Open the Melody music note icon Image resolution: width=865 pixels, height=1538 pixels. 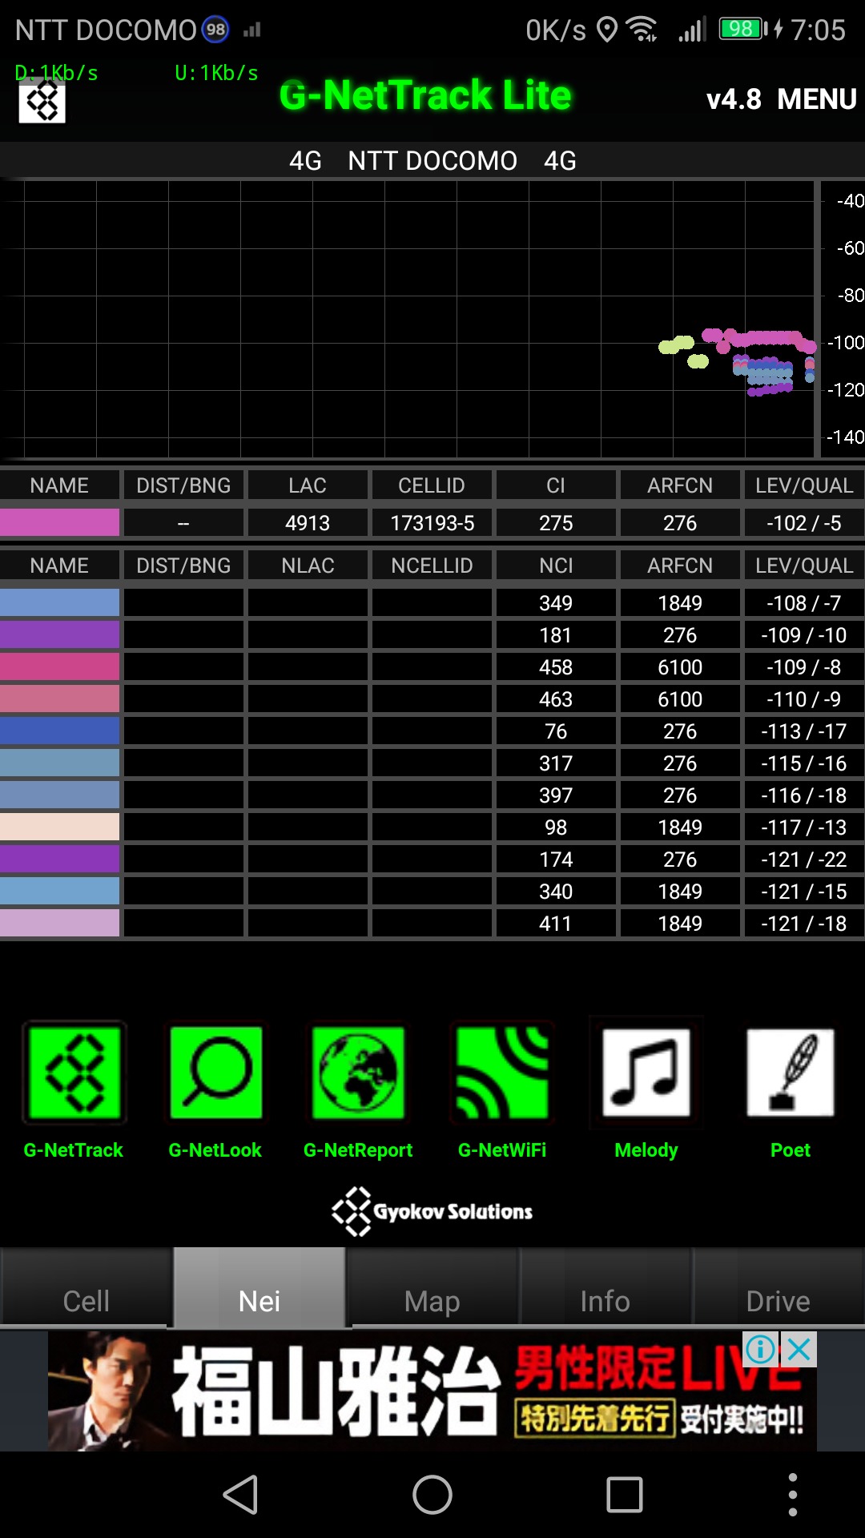[x=646, y=1073]
